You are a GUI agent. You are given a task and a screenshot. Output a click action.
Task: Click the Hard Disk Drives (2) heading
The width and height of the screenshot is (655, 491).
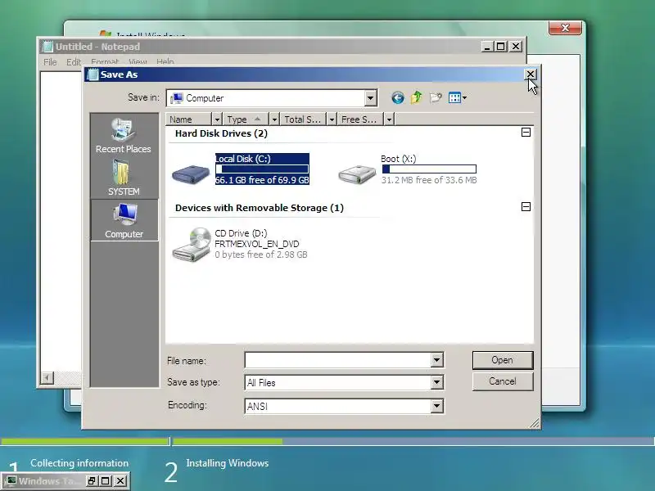pos(221,133)
